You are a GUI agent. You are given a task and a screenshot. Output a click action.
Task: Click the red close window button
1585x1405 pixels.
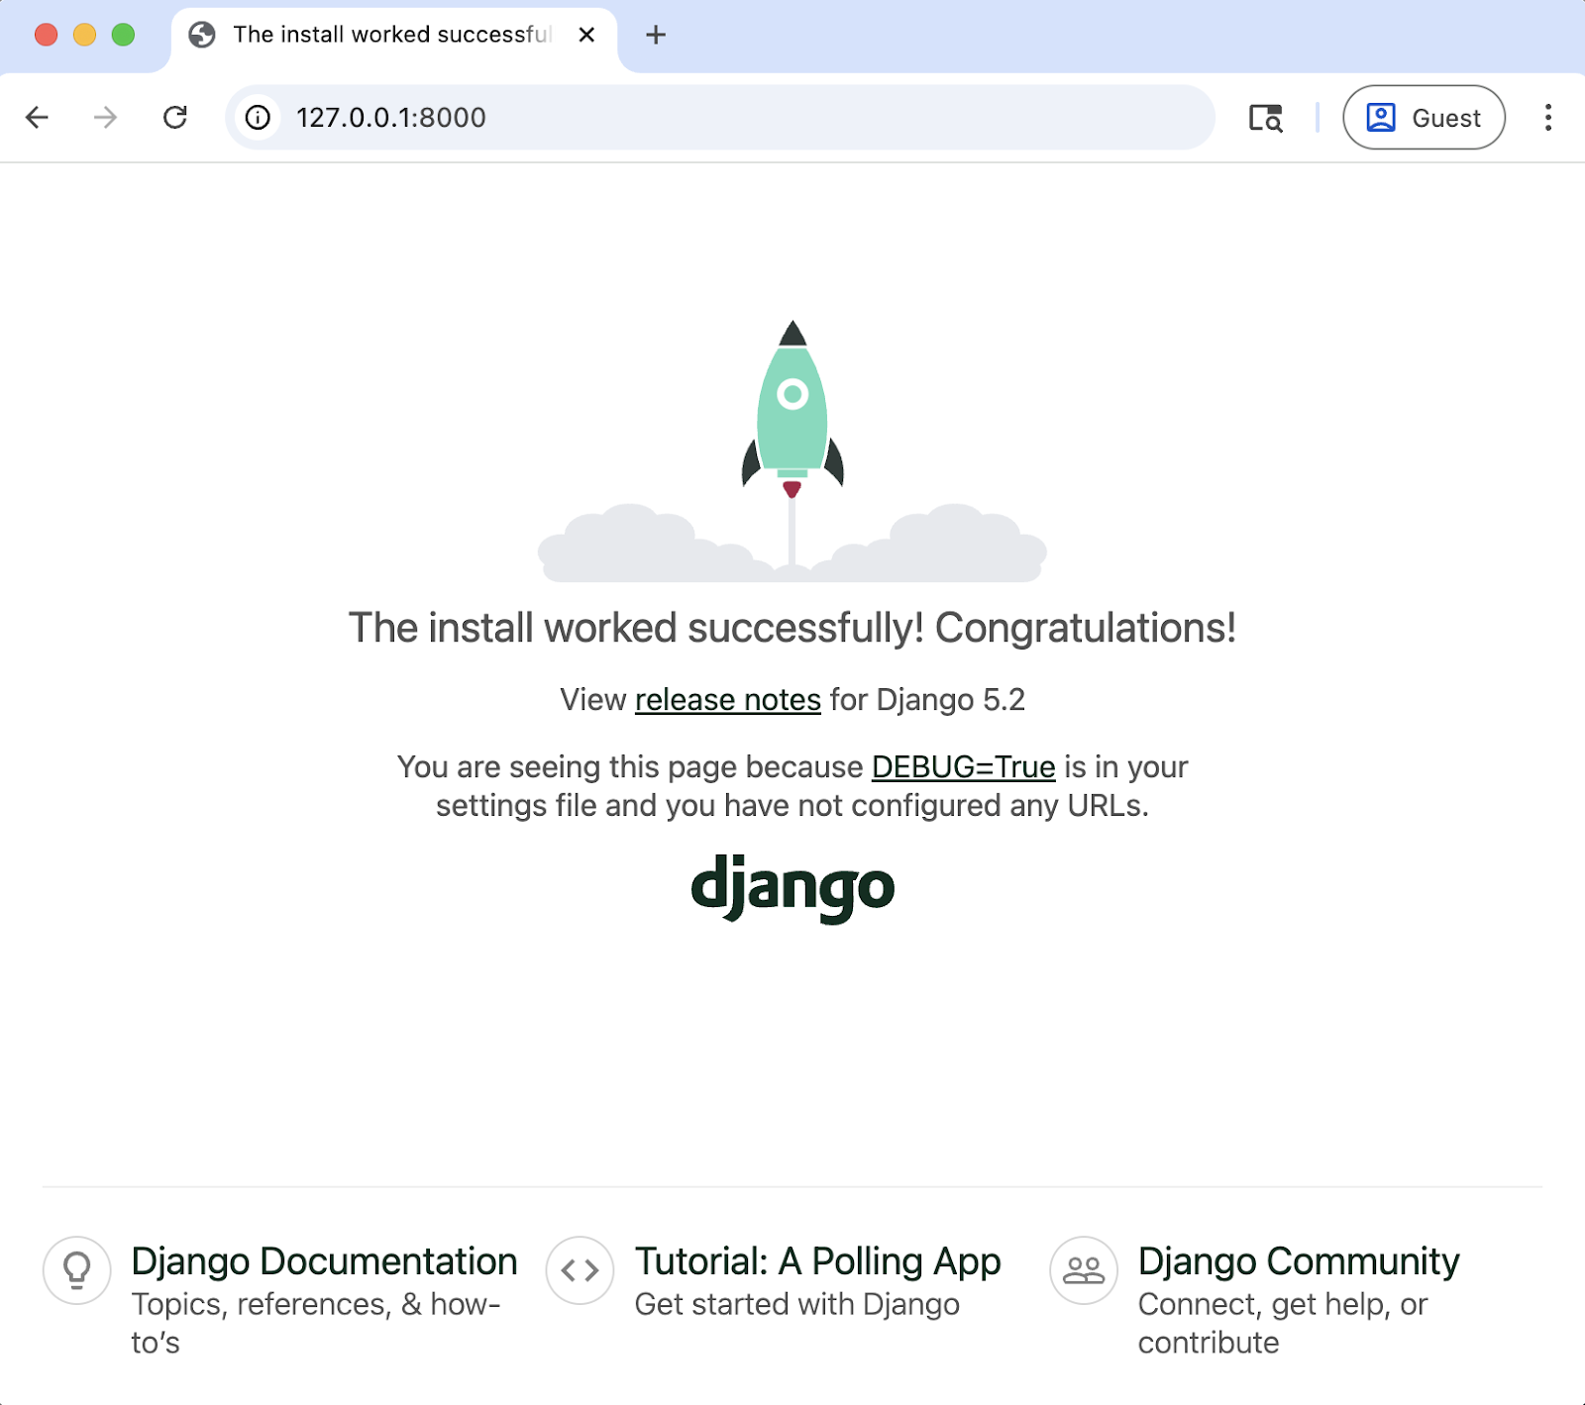pyautogui.click(x=46, y=35)
